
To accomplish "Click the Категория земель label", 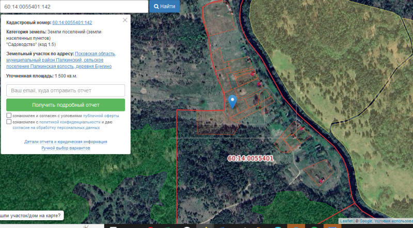I will pos(26,32).
